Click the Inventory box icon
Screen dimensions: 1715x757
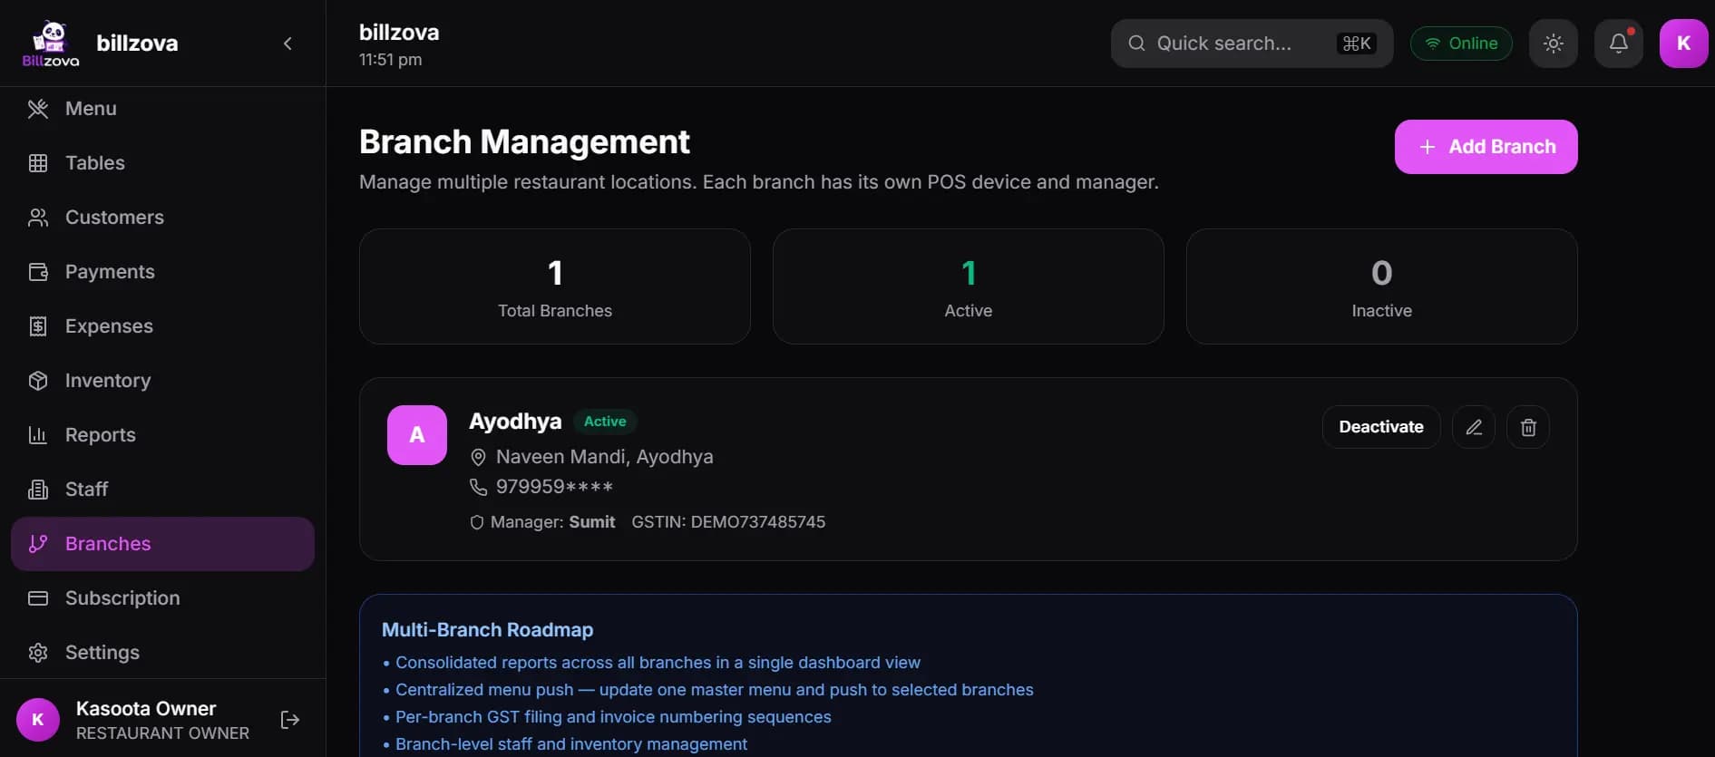pos(38,381)
